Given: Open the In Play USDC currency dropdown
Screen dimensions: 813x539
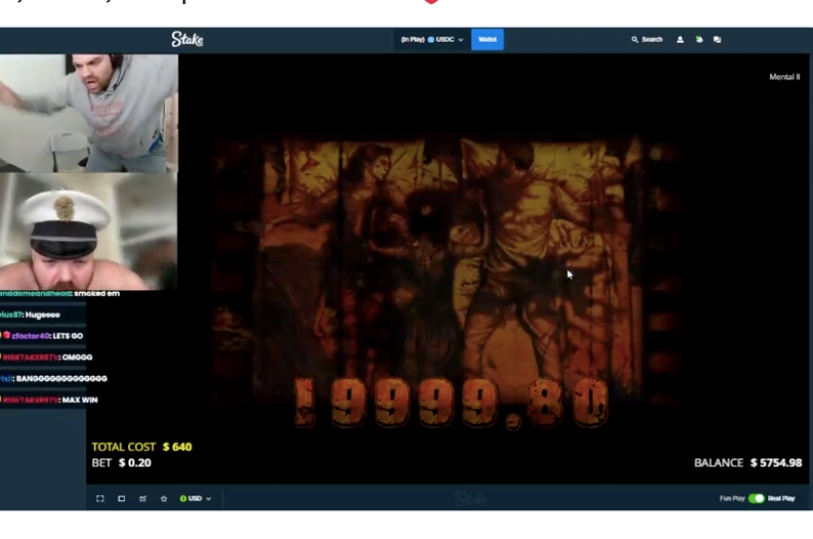Looking at the screenshot, I should tap(432, 40).
